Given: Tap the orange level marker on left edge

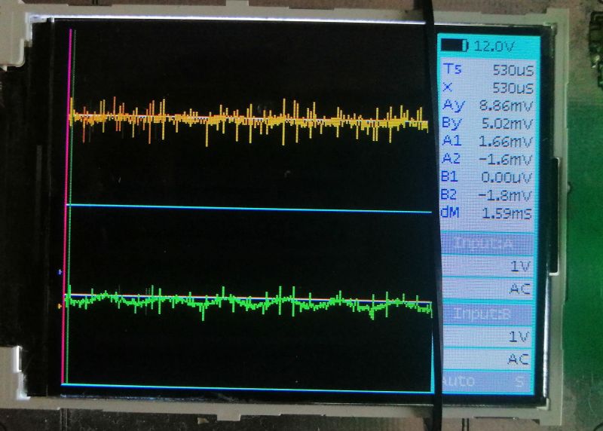Looking at the screenshot, I should (x=60, y=307).
